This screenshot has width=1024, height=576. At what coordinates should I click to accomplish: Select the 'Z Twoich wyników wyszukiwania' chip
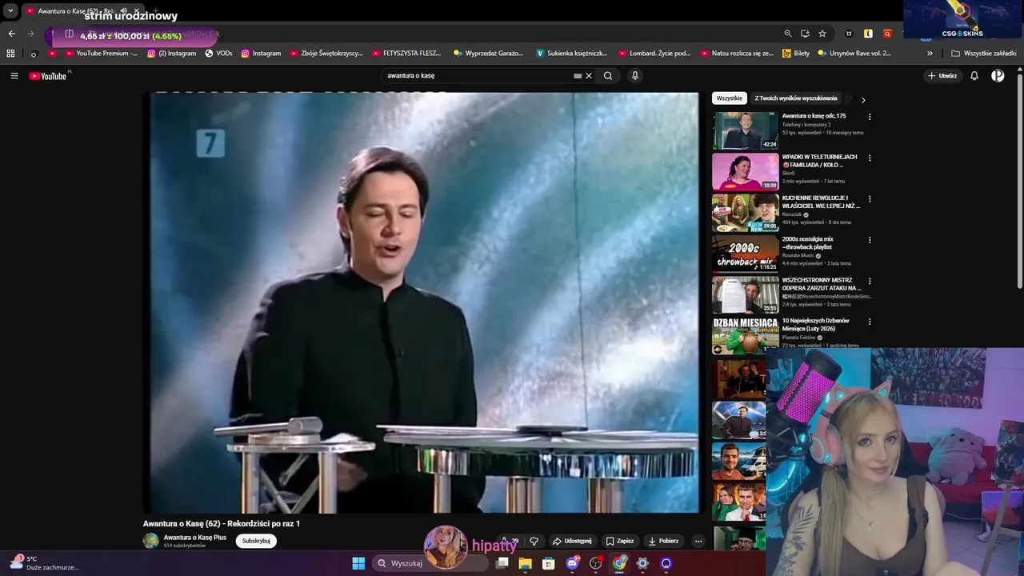pyautogui.click(x=796, y=98)
